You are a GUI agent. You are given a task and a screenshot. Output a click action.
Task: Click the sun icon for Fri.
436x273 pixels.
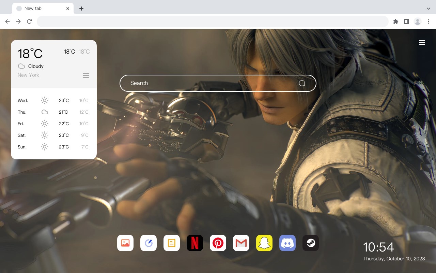coord(45,124)
